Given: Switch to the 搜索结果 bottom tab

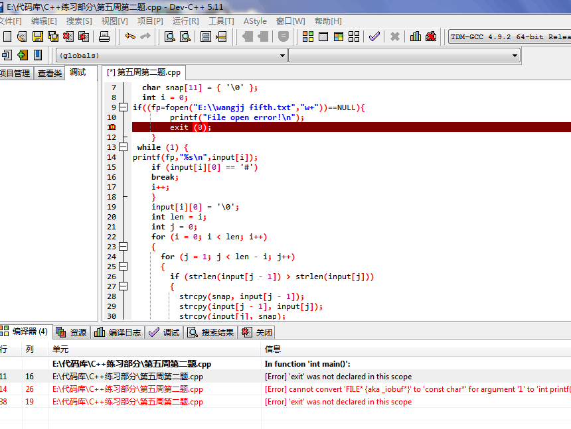Looking at the screenshot, I should (211, 332).
